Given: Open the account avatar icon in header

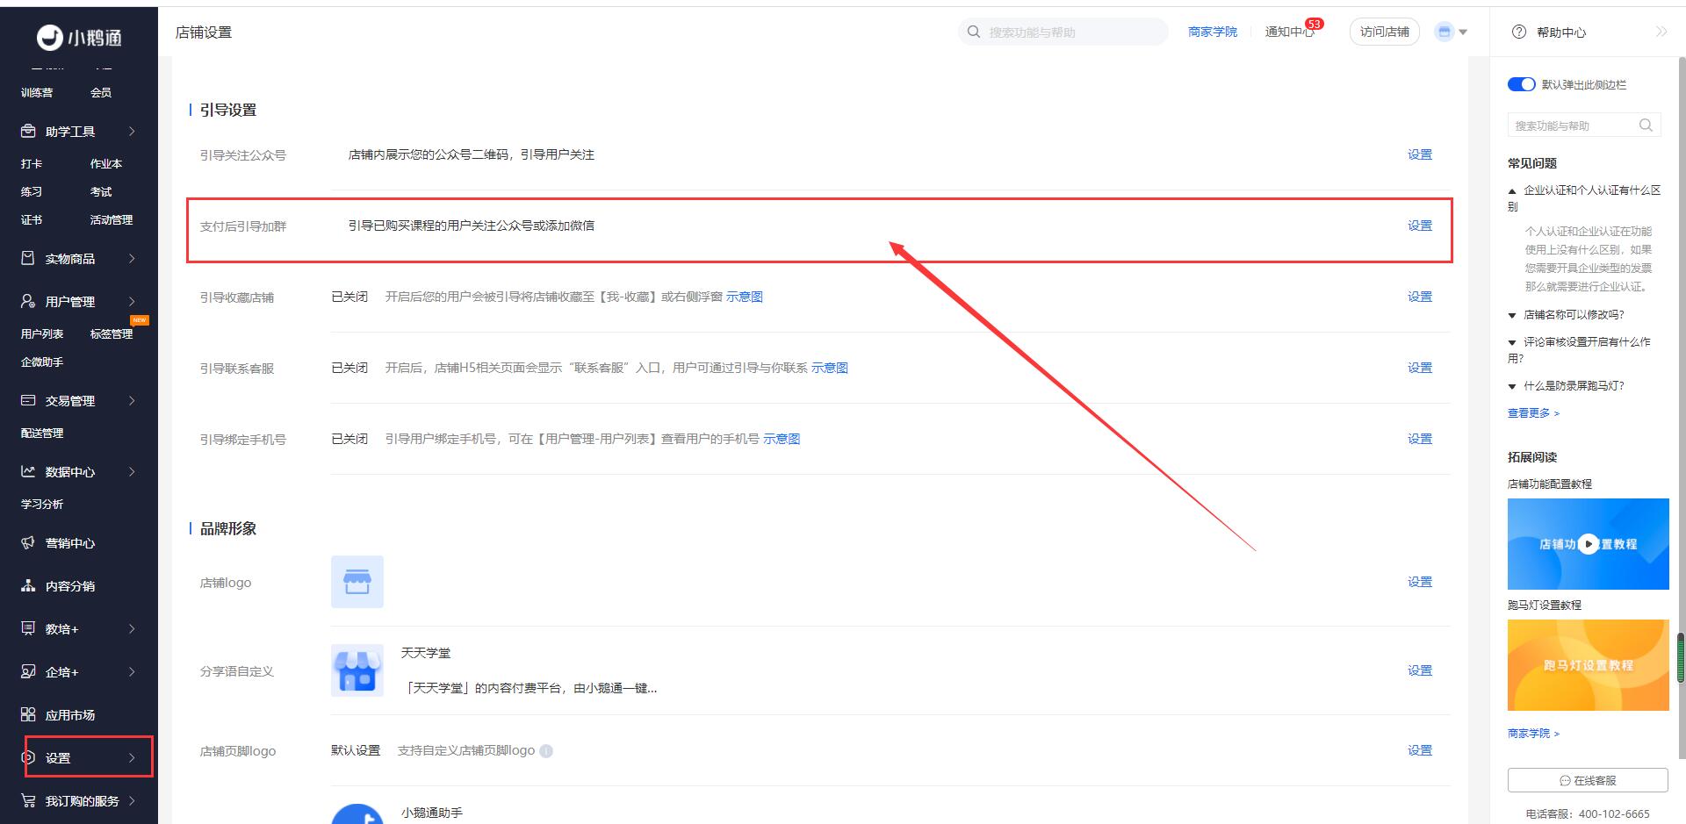Looking at the screenshot, I should coord(1445,32).
